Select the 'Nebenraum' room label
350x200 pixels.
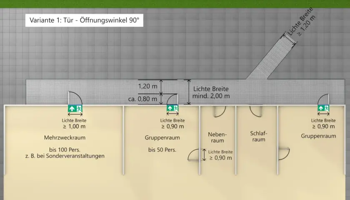pos(217,137)
